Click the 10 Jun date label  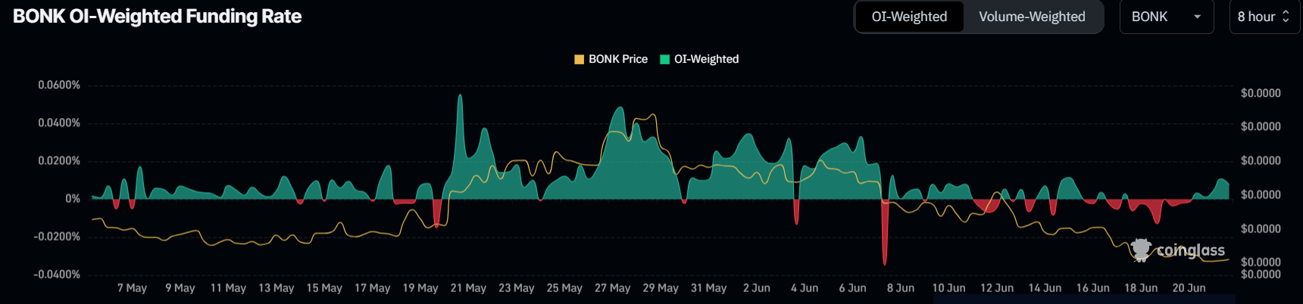point(948,288)
